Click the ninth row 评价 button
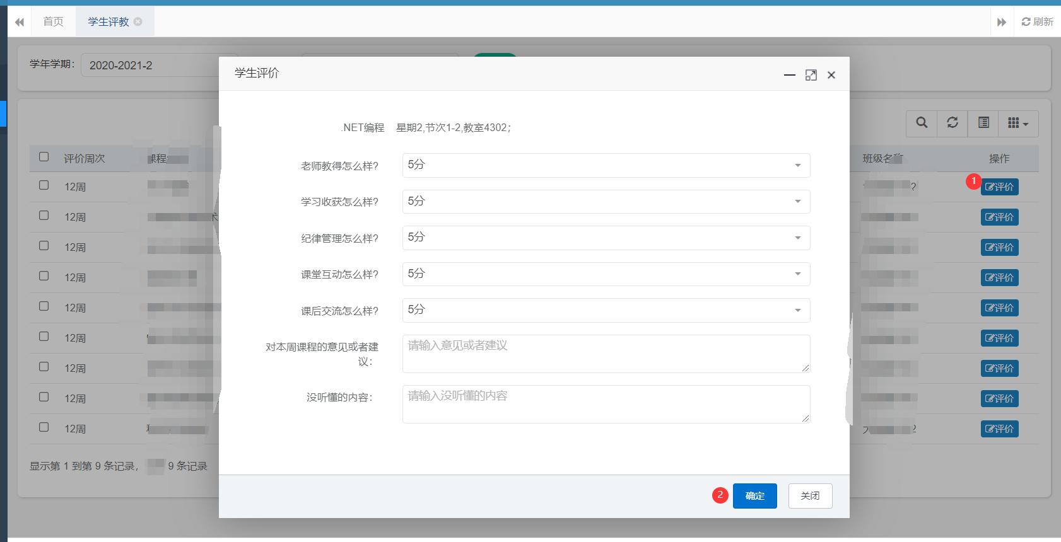 tap(1000, 429)
